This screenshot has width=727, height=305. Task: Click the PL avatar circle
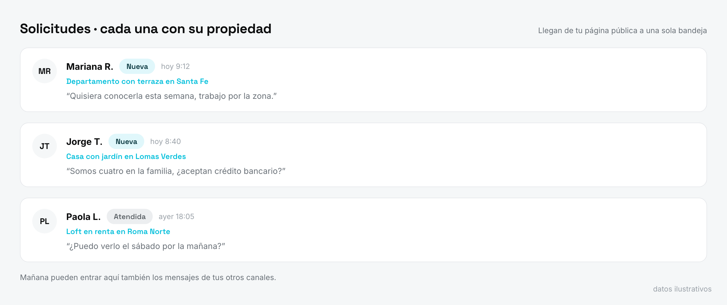(45, 221)
